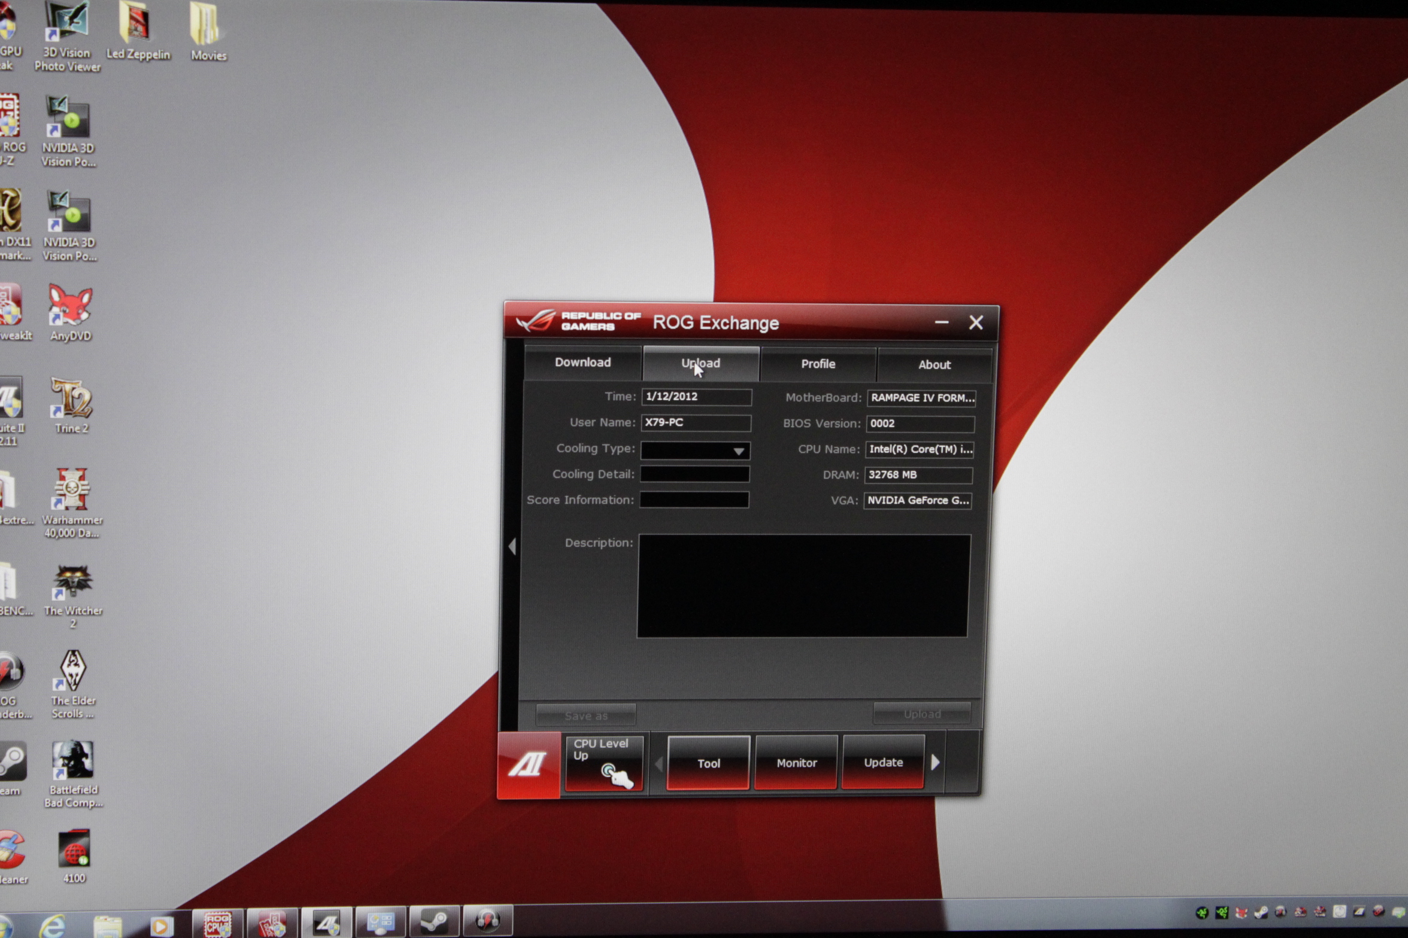Launch Battlefield Bad Company shortcut
Screen dimensions: 1408x938
point(73,774)
